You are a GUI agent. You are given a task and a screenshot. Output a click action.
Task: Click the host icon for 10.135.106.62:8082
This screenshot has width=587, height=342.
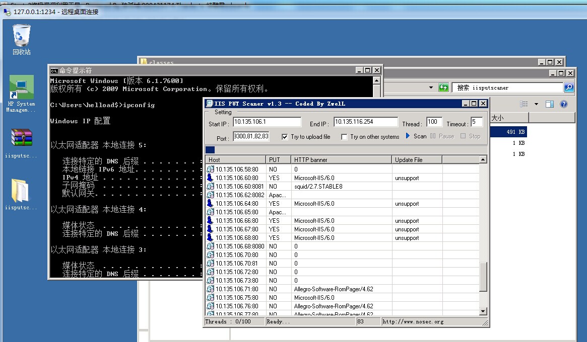tap(211, 195)
